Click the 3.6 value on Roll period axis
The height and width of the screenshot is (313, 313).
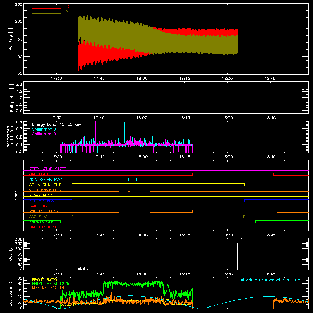(19, 110)
